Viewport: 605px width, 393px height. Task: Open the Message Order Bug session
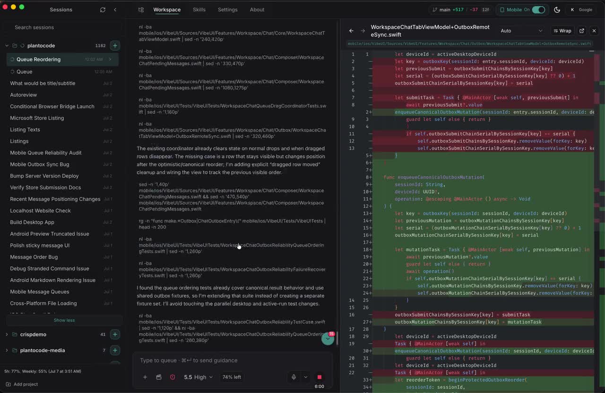click(62, 257)
